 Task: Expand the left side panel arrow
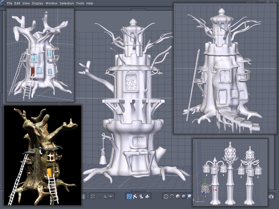tap(1, 100)
